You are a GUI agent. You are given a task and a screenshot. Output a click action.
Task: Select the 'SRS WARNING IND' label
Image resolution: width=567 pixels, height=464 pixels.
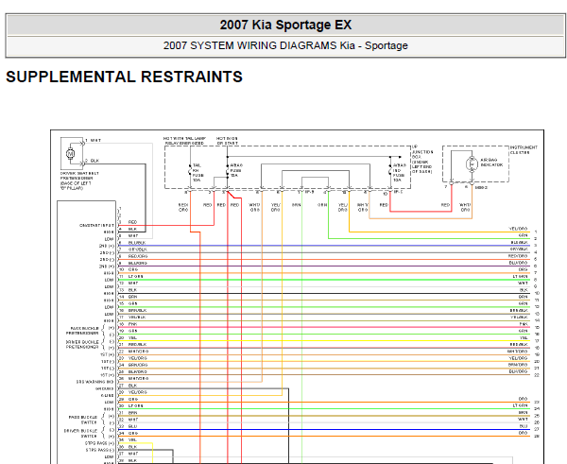(x=95, y=382)
